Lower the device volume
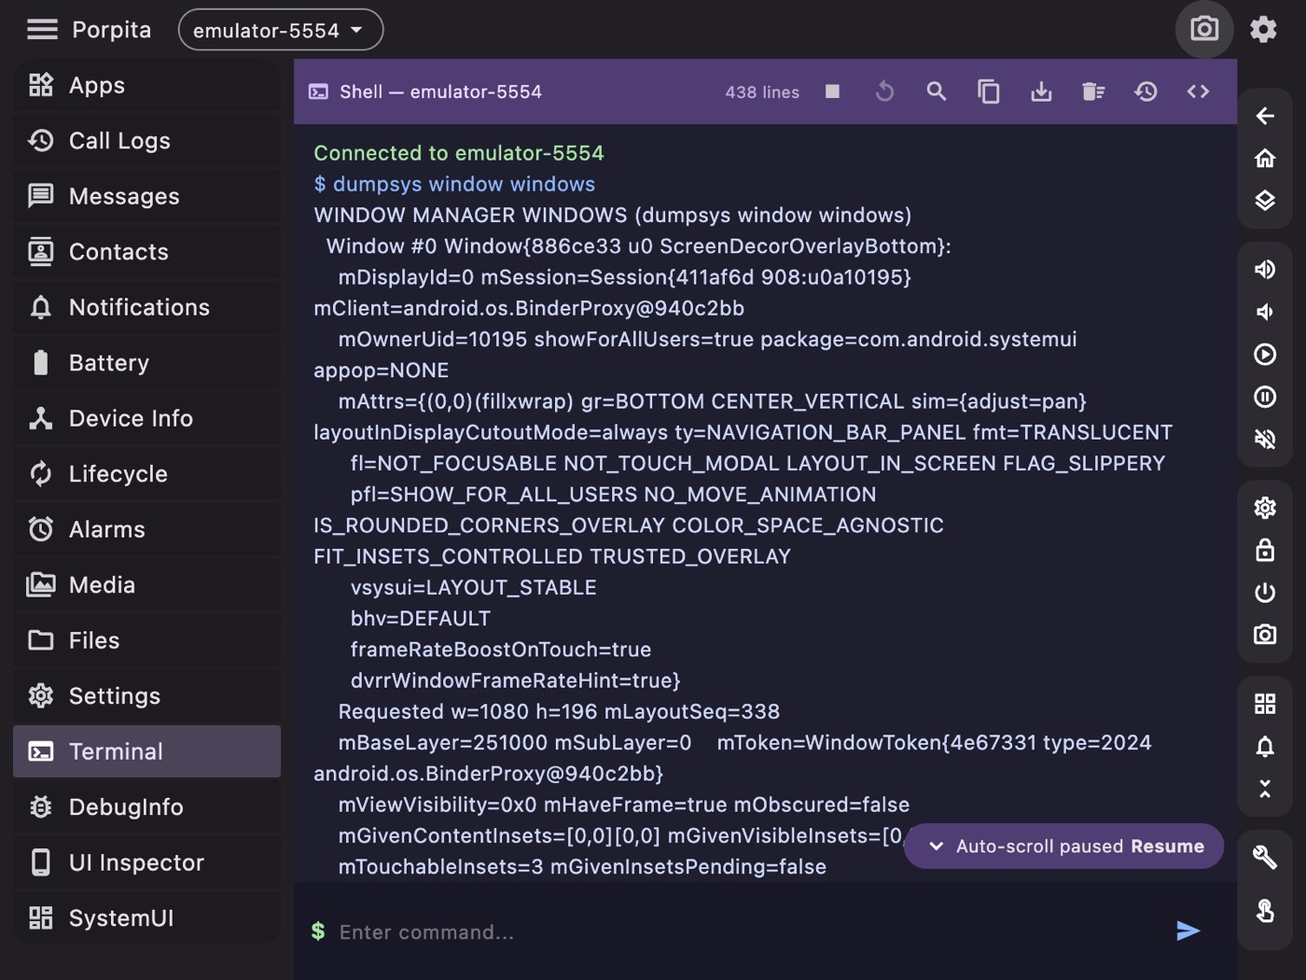1306x980 pixels. (x=1265, y=312)
